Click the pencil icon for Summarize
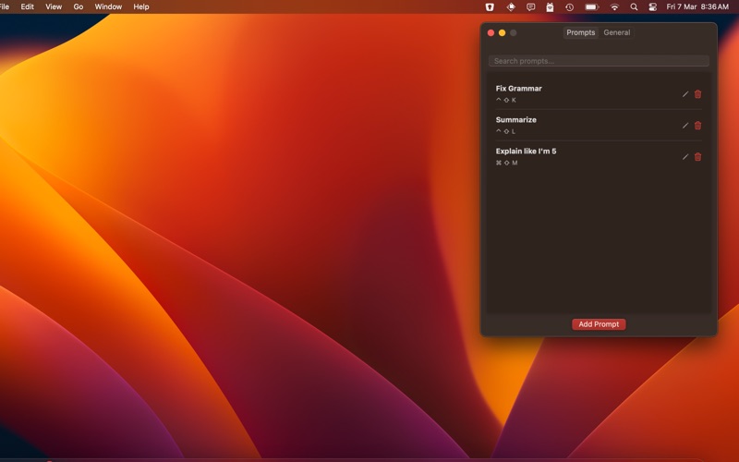Screen dimensions: 739x462 pos(685,126)
